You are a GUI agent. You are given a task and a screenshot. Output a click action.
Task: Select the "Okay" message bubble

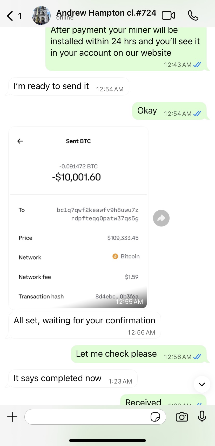coord(169,111)
